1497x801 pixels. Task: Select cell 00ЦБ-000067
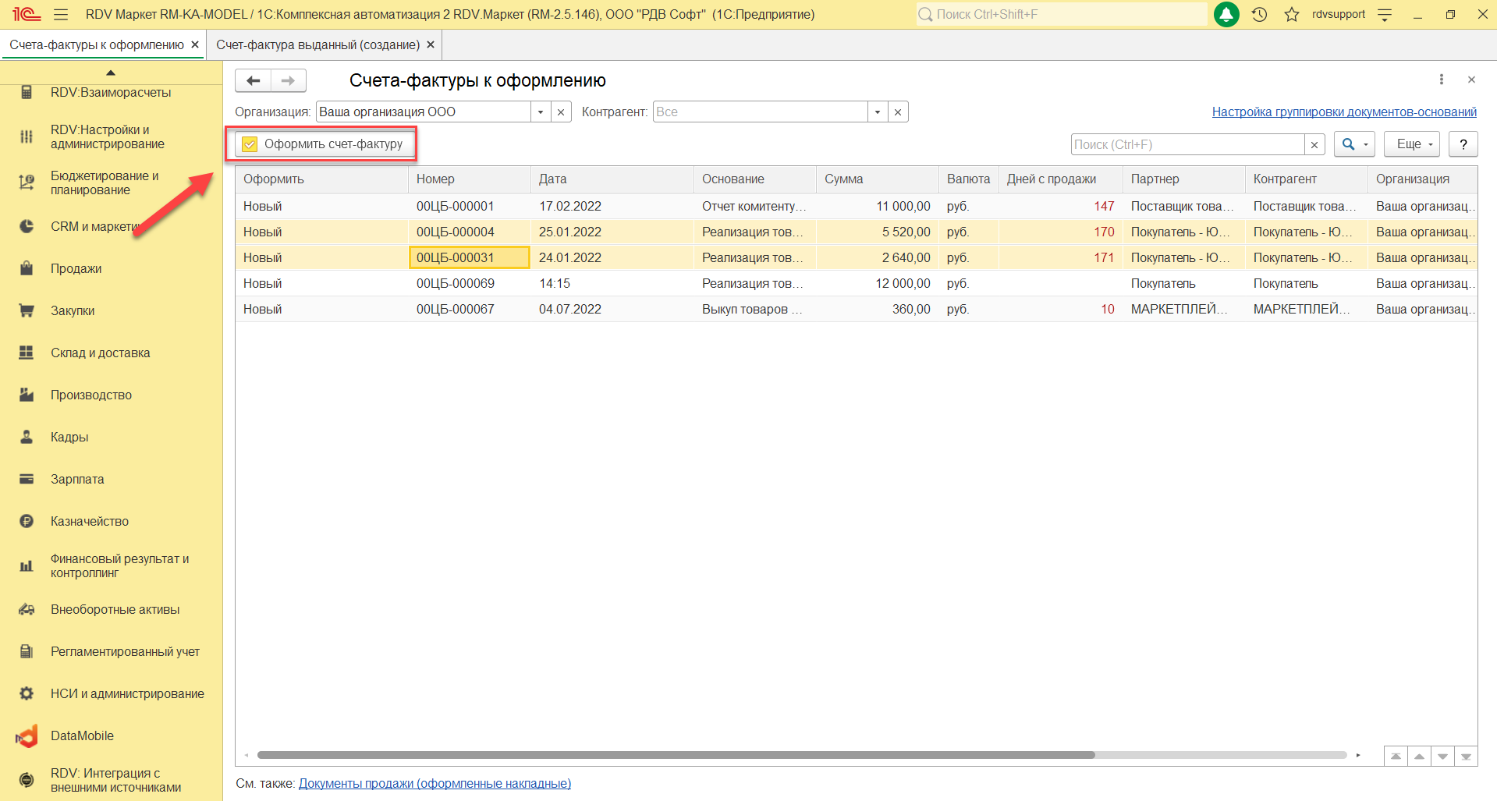click(469, 309)
